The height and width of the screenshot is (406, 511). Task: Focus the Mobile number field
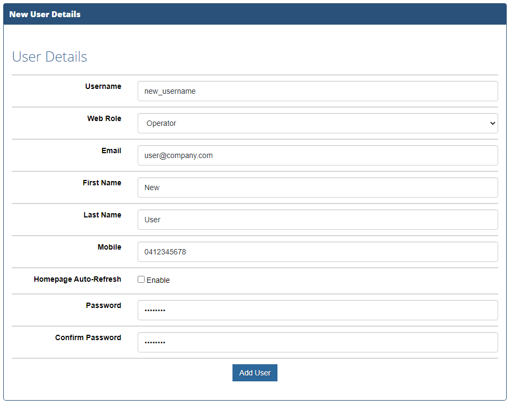coord(318,252)
